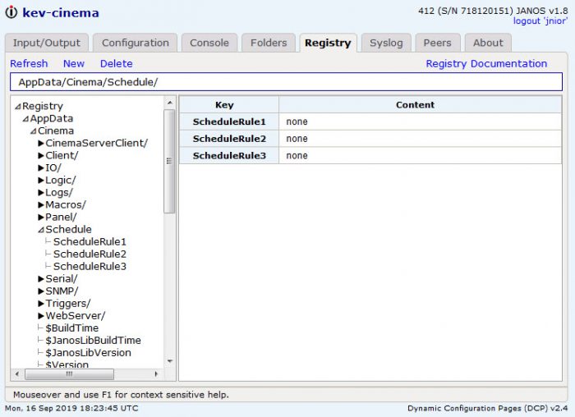Image resolution: width=575 pixels, height=417 pixels.
Task: Click logout 'jnior' link
Action: [540, 21]
